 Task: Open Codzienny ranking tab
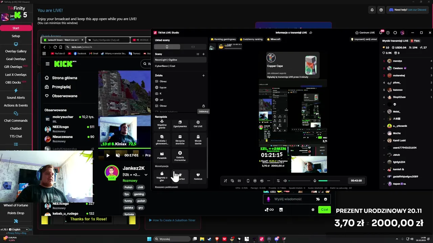251,39
